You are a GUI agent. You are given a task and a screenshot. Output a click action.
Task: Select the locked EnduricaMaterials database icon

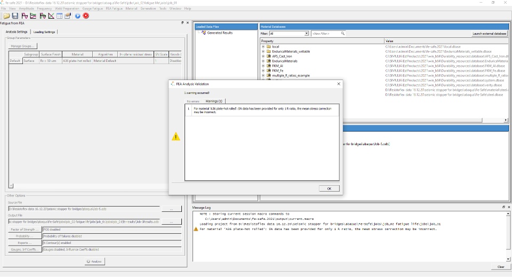269,61
